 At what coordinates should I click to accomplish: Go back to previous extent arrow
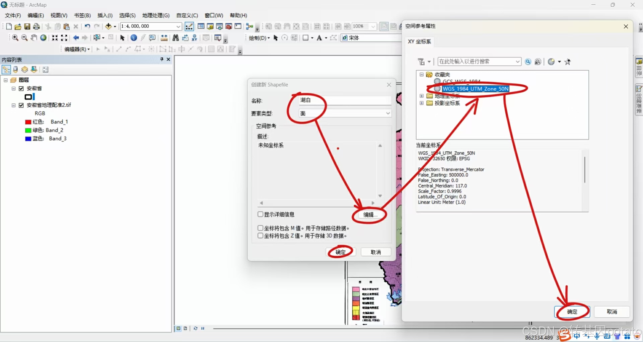tap(76, 38)
